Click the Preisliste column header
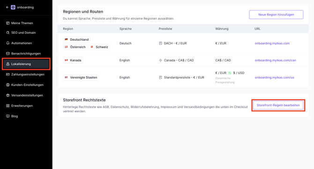The width and height of the screenshot is (314, 169). click(x=165, y=29)
